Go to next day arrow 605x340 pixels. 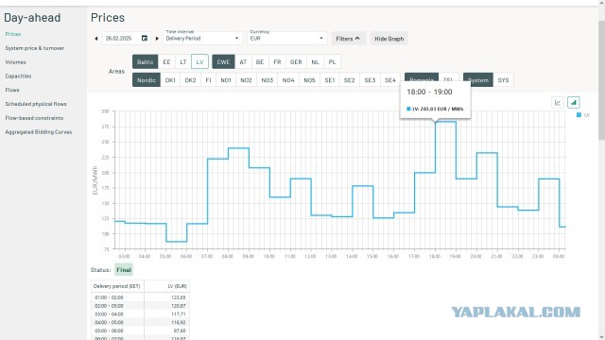point(157,39)
